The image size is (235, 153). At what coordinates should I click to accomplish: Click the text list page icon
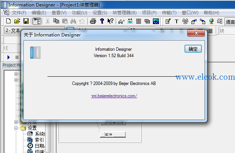139,21
